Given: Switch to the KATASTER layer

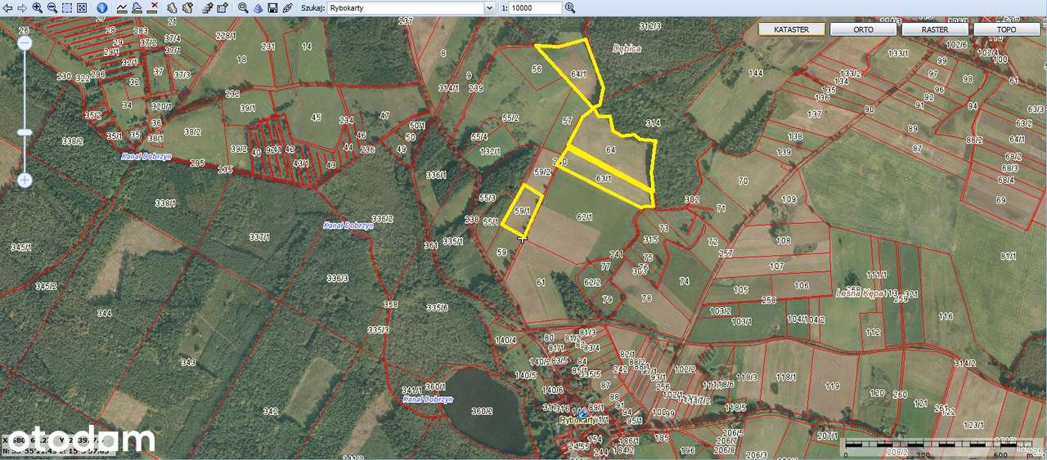Looking at the screenshot, I should [x=791, y=29].
